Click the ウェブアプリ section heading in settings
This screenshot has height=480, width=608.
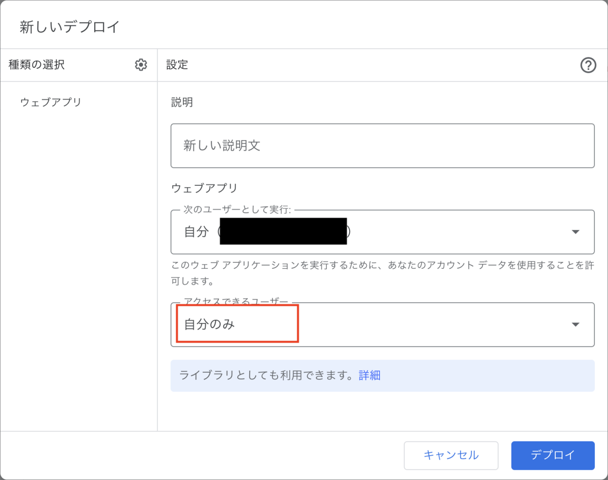pyautogui.click(x=204, y=188)
